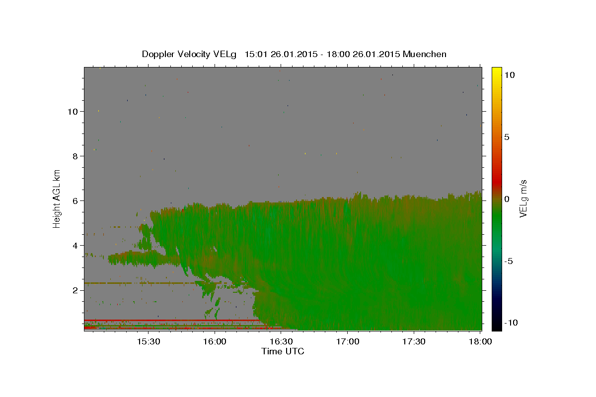Pick the black bottom of the colorbar

(497, 325)
